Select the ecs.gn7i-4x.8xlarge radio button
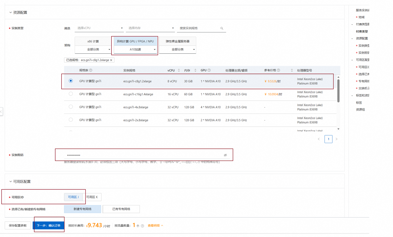This screenshot has height=237, width=393. point(71,107)
